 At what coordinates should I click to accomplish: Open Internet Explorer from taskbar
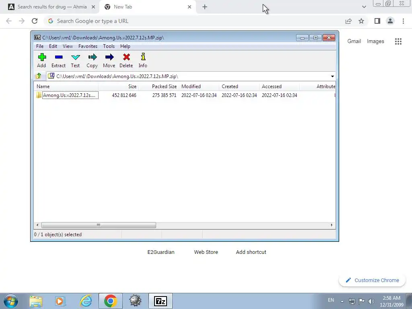86,301
